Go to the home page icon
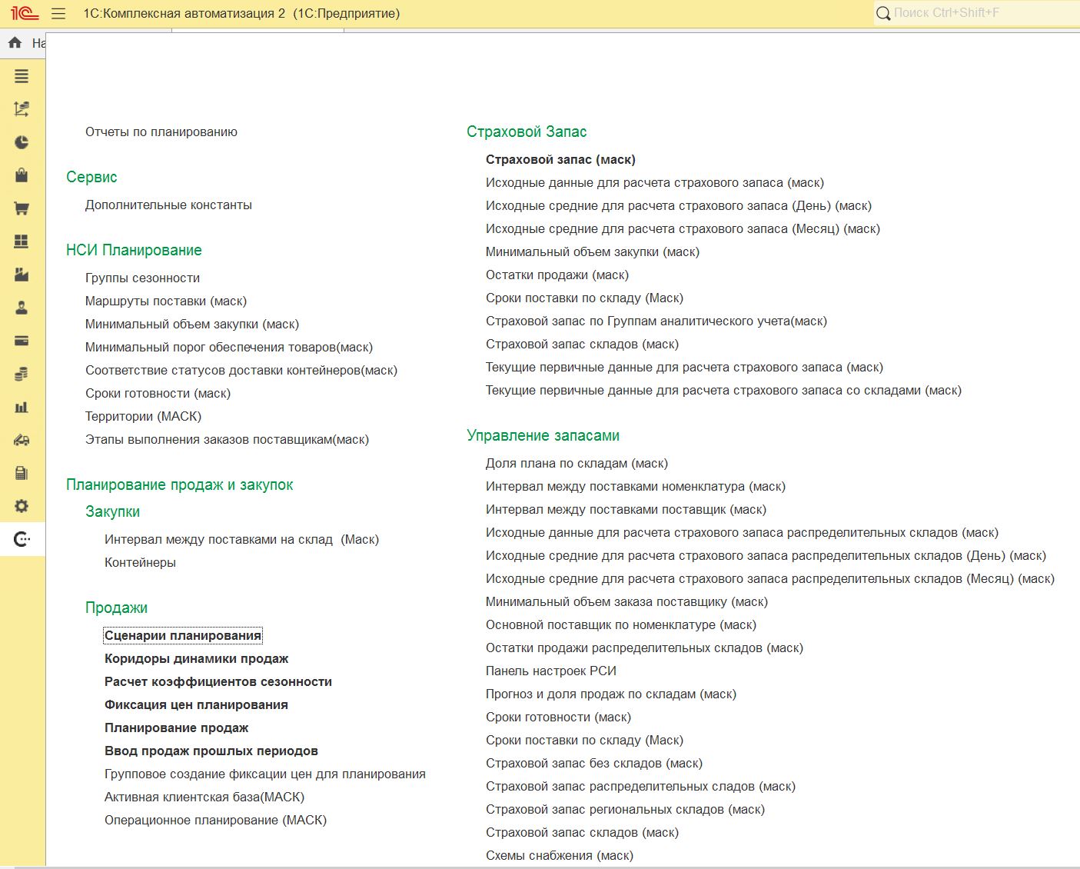 15,43
